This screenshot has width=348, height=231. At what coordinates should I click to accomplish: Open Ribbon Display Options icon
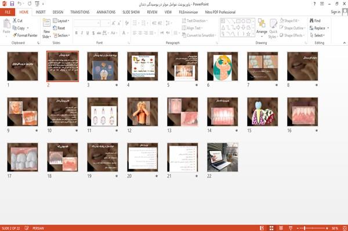[322, 4]
